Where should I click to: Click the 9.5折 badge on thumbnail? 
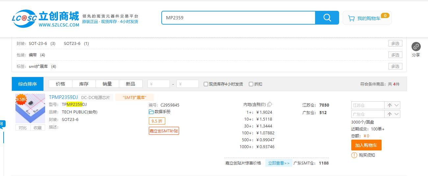pyautogui.click(x=21, y=99)
